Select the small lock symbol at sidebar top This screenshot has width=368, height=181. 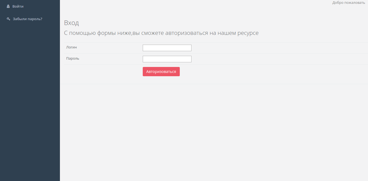click(x=8, y=6)
